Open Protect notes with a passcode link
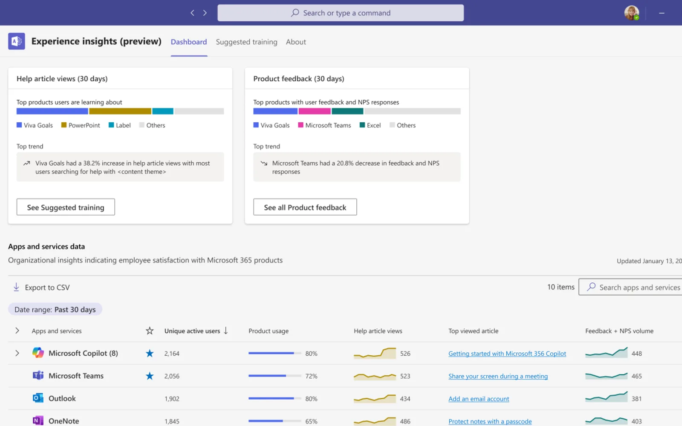Viewport: 682px width, 426px height. pos(490,421)
